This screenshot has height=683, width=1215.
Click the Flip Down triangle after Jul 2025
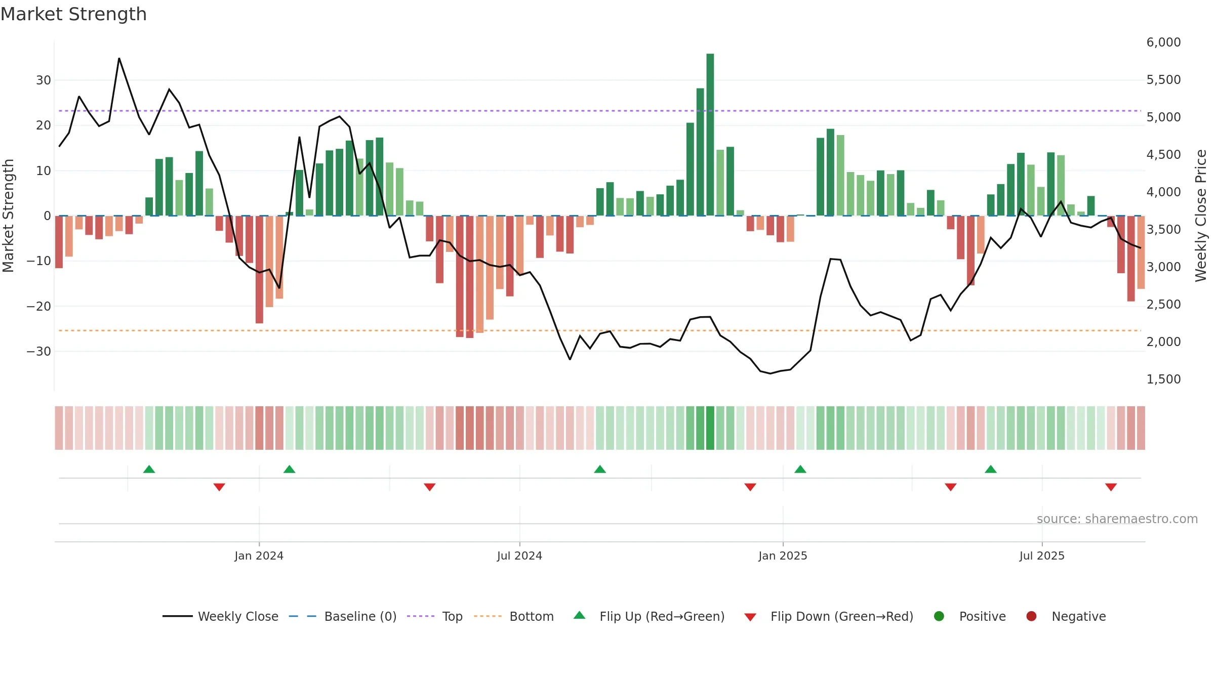click(x=1111, y=487)
